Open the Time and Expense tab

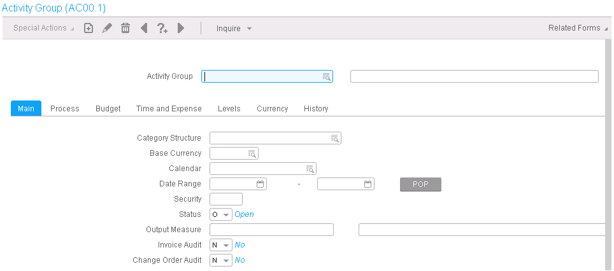169,108
